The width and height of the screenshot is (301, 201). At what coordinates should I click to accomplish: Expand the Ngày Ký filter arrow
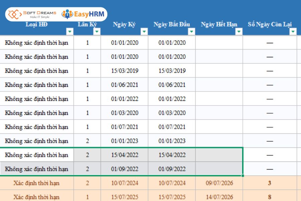pos(144,31)
